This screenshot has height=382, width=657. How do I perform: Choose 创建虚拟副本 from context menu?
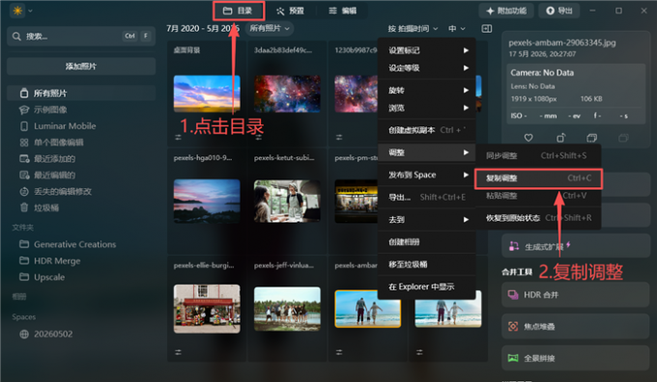coord(426,130)
